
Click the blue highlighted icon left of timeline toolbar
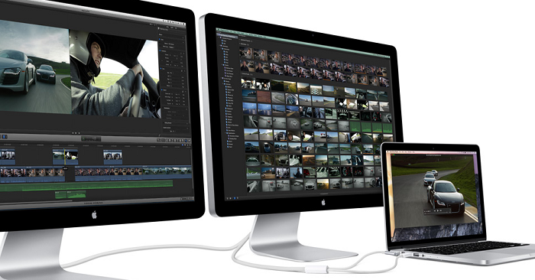coord(5,137)
